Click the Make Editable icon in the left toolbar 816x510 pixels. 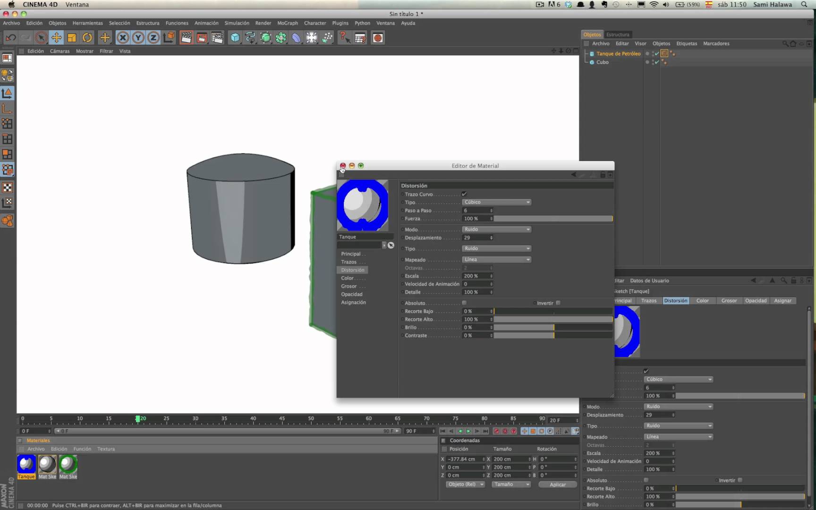point(8,75)
